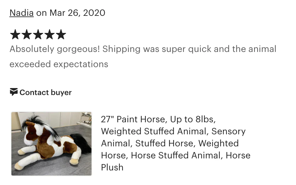Select the fourth star in the rating
The width and height of the screenshot is (296, 185).
[50, 34]
